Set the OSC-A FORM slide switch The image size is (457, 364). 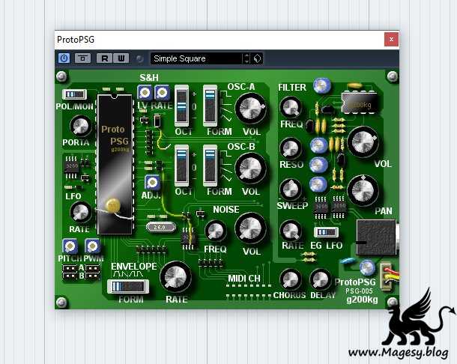pos(210,106)
